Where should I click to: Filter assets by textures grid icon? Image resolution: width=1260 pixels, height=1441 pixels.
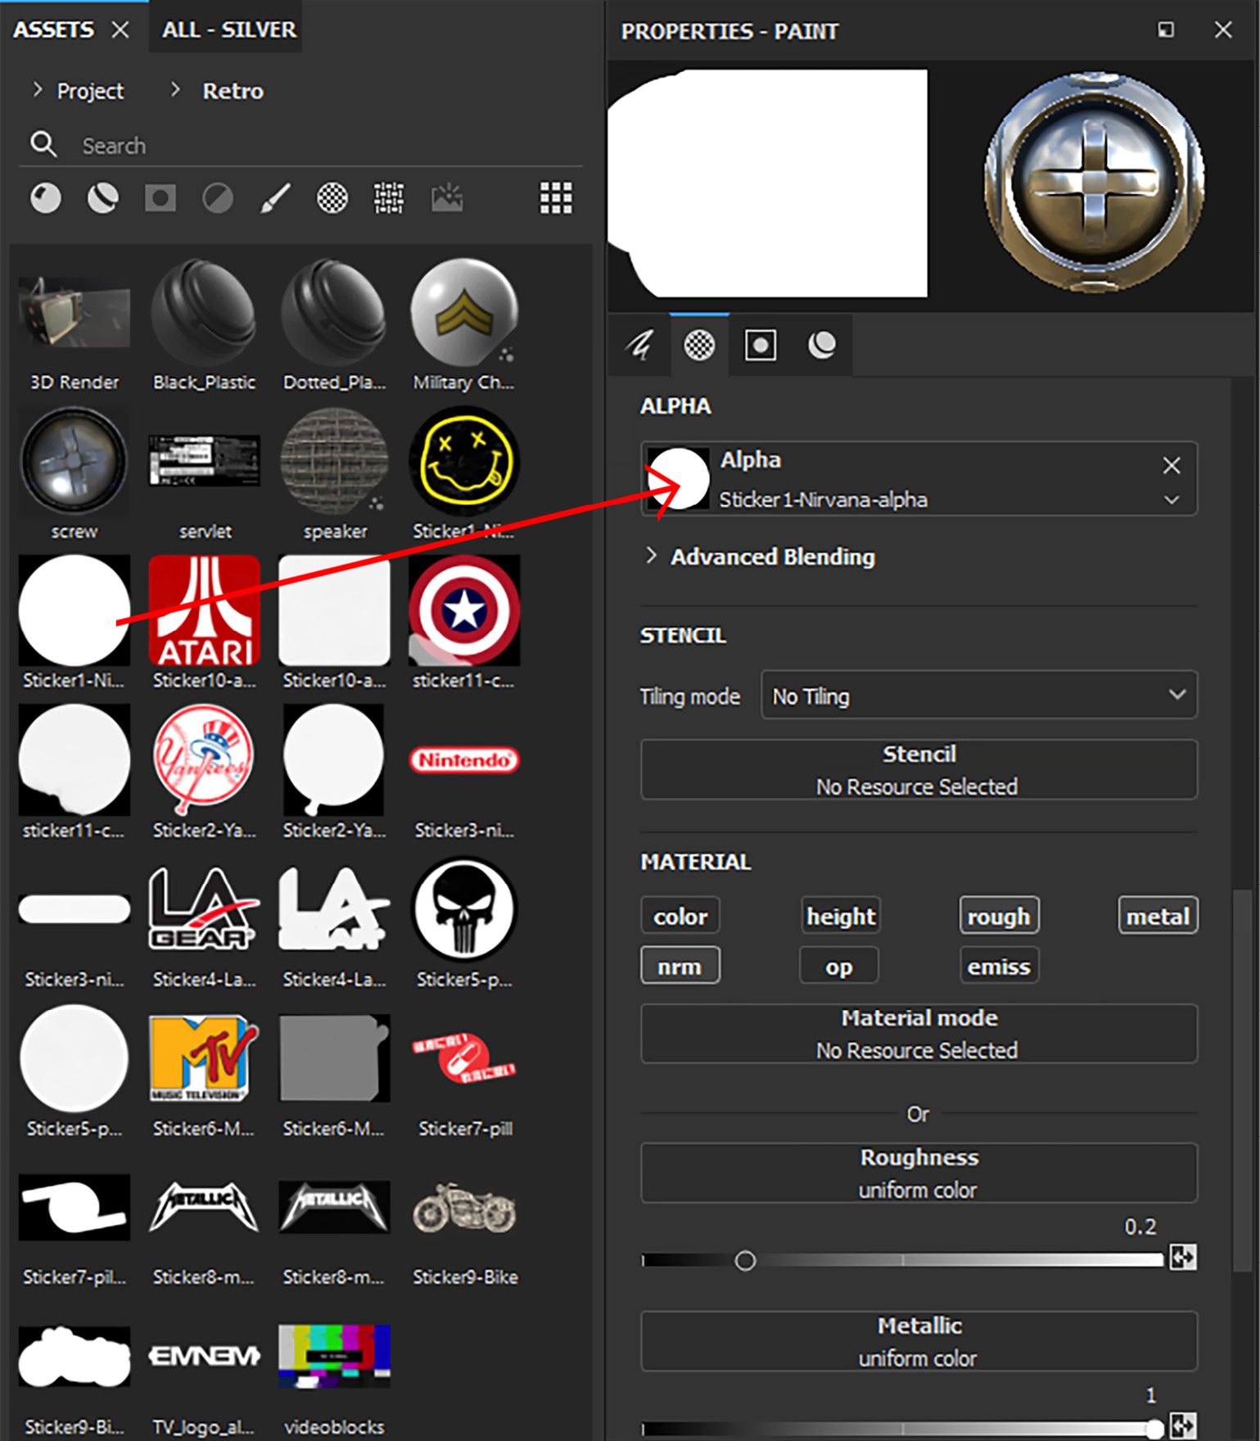[389, 198]
